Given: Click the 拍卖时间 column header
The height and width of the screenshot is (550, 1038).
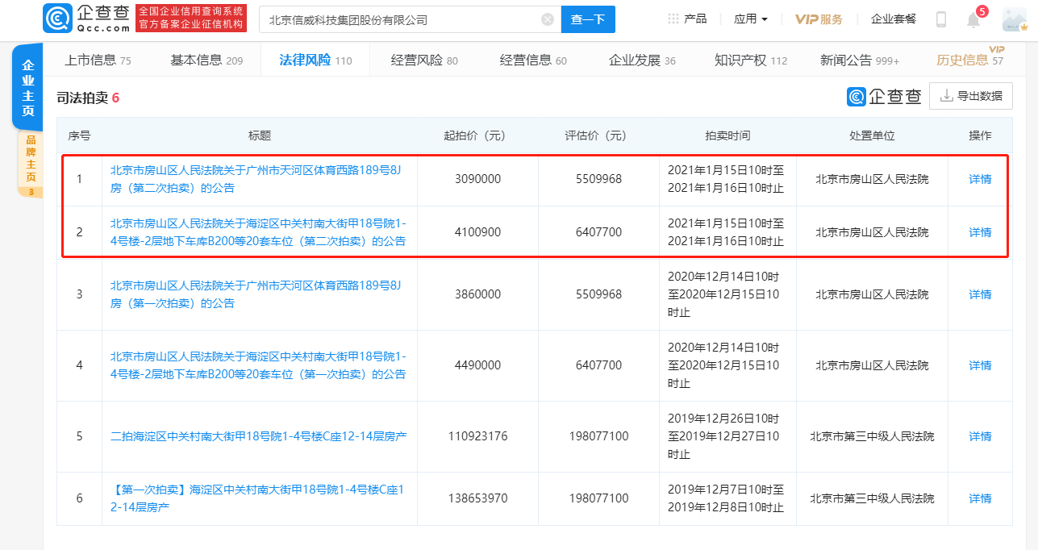Looking at the screenshot, I should [727, 135].
